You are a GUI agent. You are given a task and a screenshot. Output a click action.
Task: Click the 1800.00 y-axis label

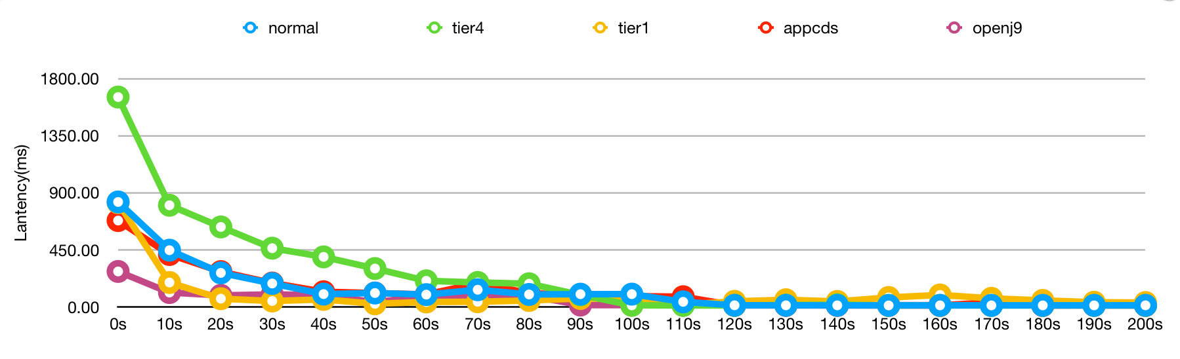[x=70, y=79]
